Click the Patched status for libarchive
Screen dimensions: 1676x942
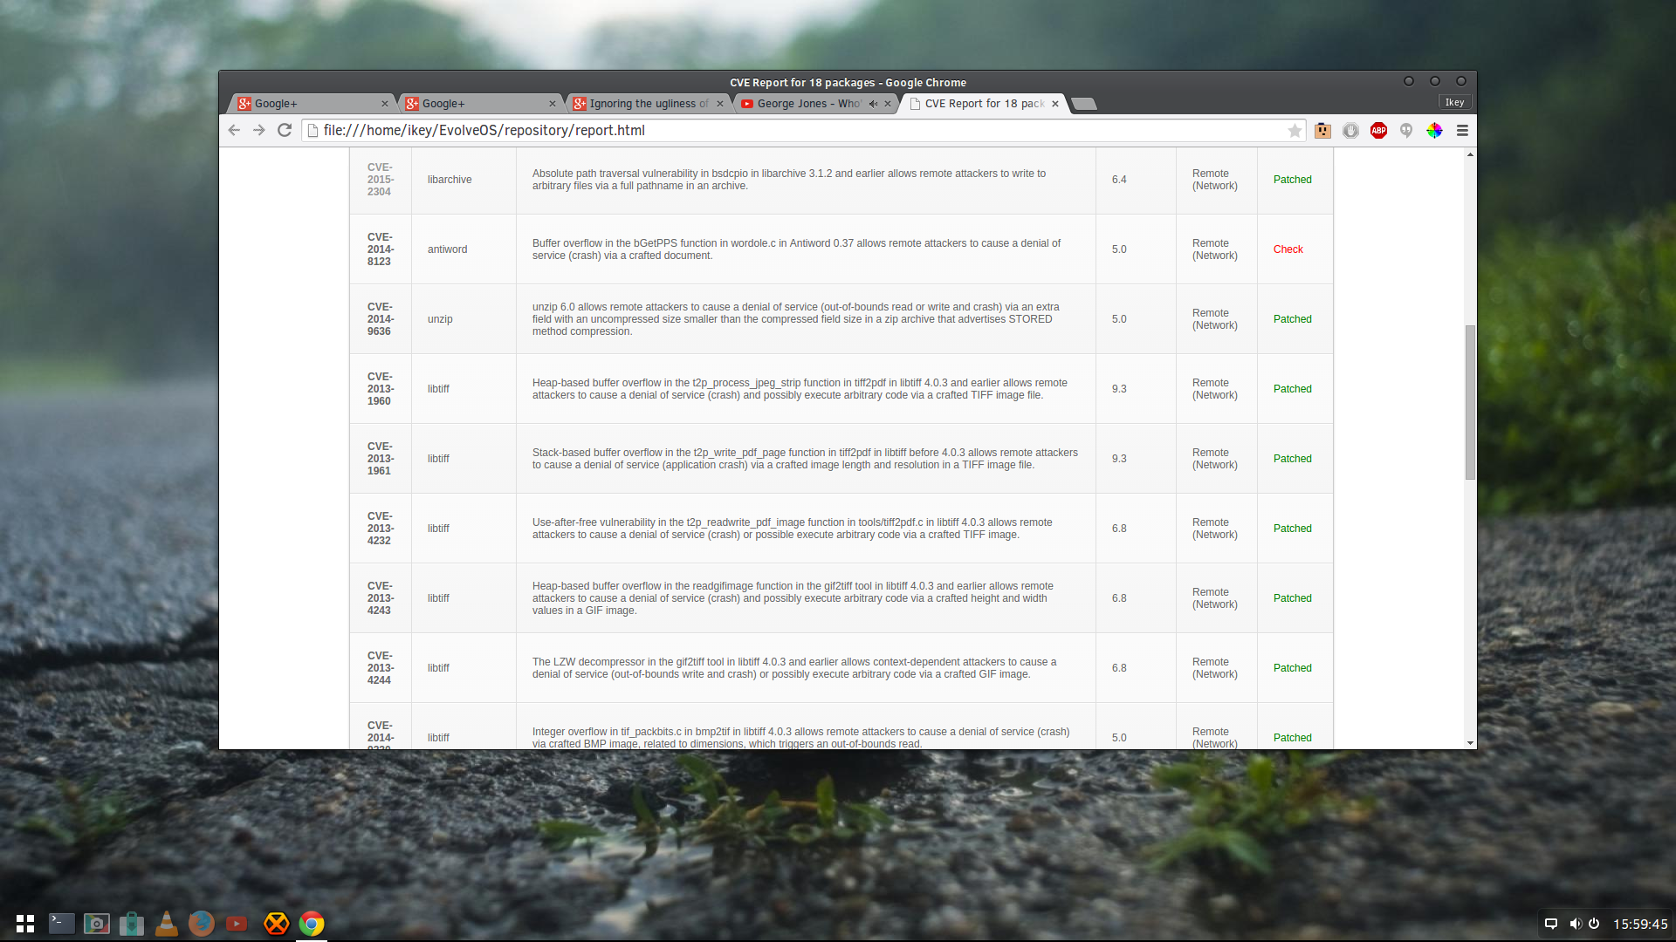(x=1292, y=180)
